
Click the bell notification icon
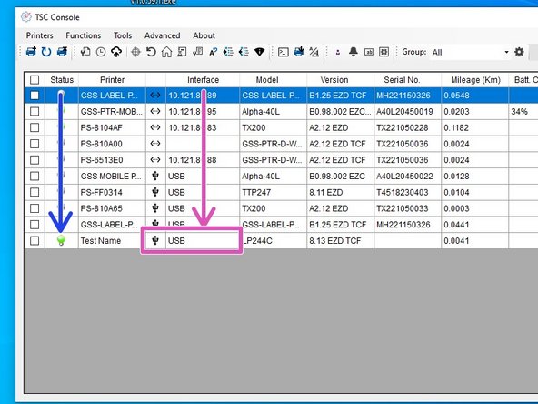(x=354, y=52)
